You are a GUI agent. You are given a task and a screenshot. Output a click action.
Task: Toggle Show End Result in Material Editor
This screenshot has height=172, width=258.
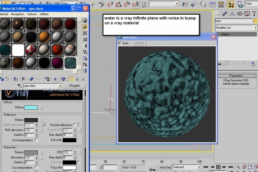click(x=71, y=79)
